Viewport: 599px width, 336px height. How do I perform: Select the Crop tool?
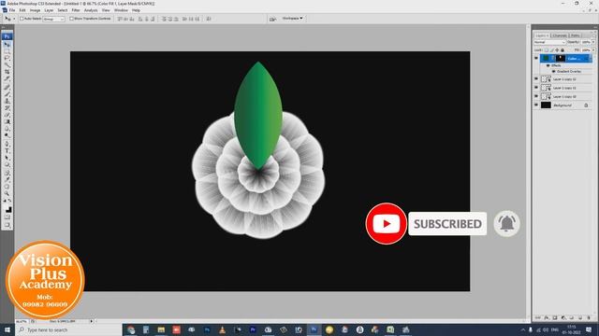point(7,72)
